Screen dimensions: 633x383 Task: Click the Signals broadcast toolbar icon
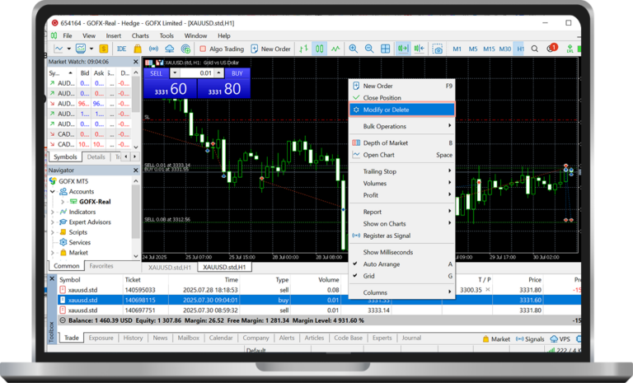(153, 49)
